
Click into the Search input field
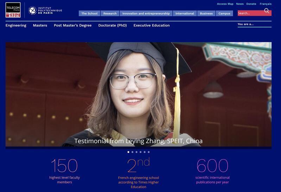coord(251,13)
